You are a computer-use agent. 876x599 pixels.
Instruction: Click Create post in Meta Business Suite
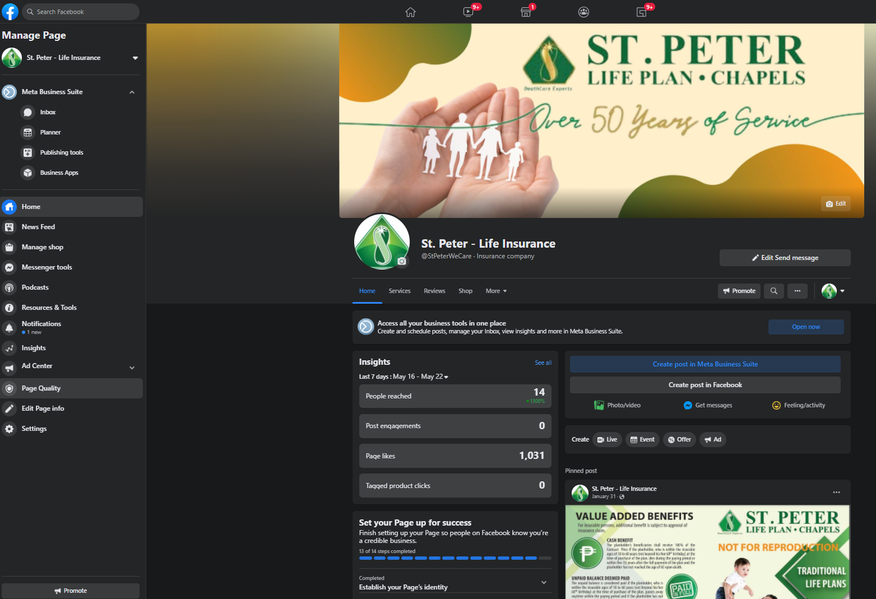coord(705,364)
